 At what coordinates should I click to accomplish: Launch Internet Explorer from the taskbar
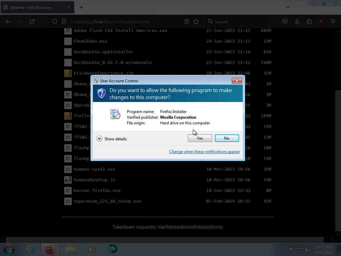coord(30,249)
